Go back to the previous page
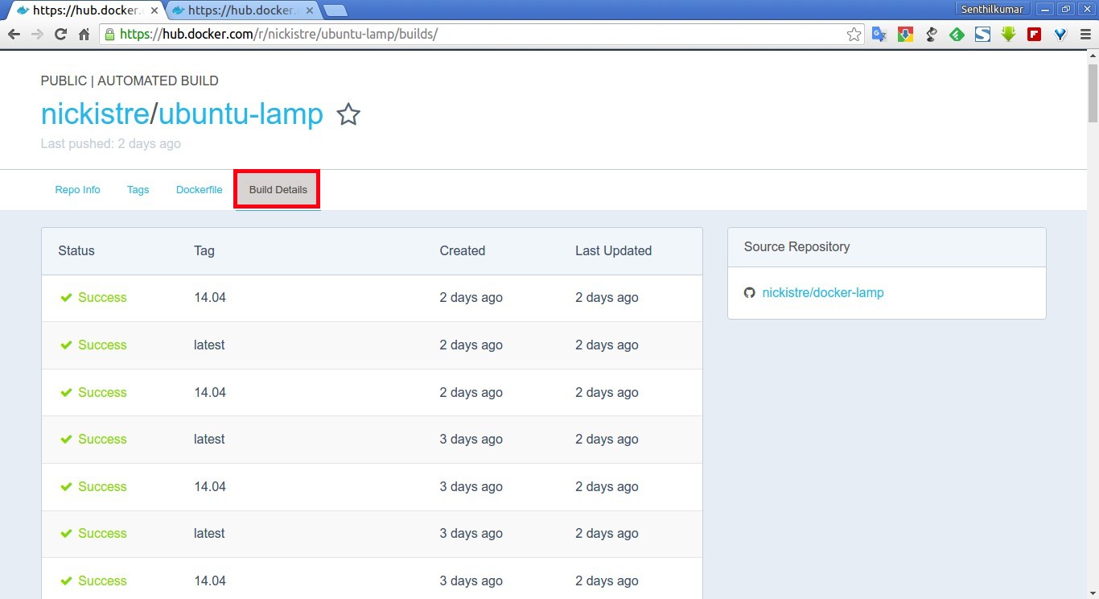 pos(14,35)
